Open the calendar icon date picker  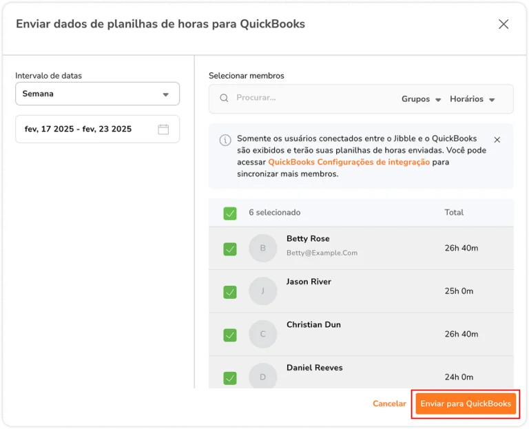pyautogui.click(x=163, y=129)
